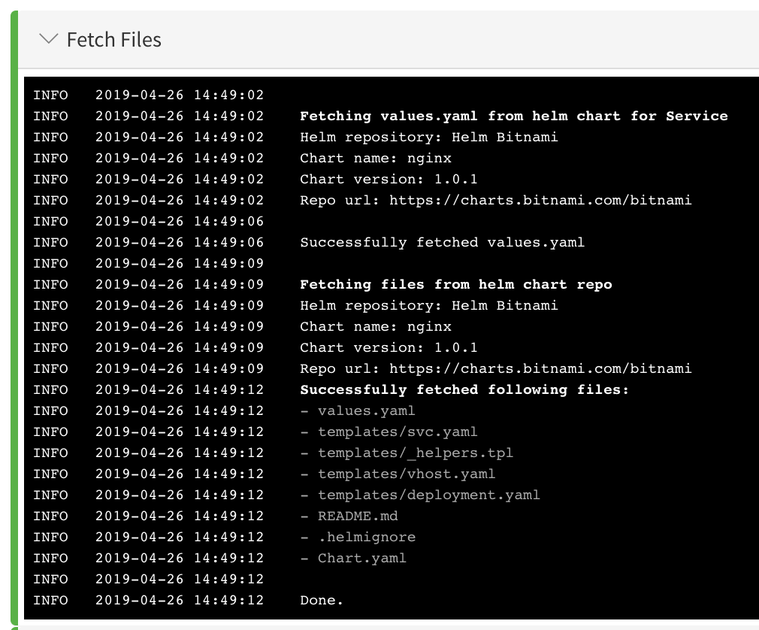Click the first 'Chart name: nginx' line
The width and height of the screenshot is (759, 630).
click(x=376, y=159)
